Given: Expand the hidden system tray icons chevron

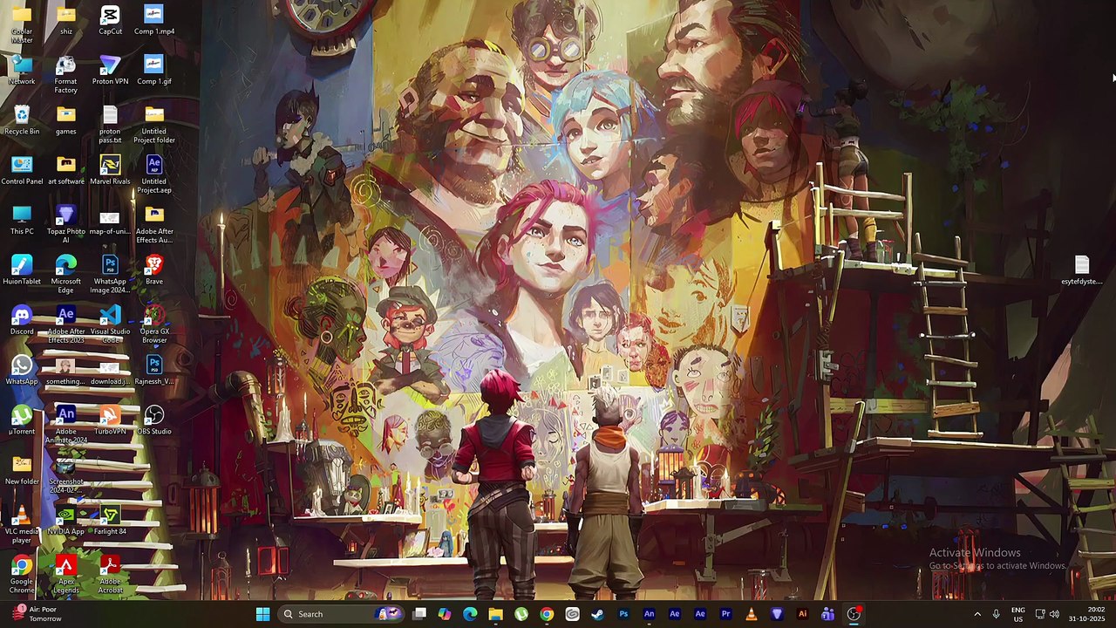Looking at the screenshot, I should tap(976, 614).
